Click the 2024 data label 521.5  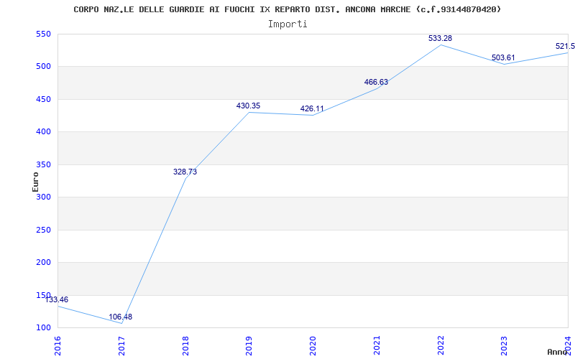(x=565, y=46)
